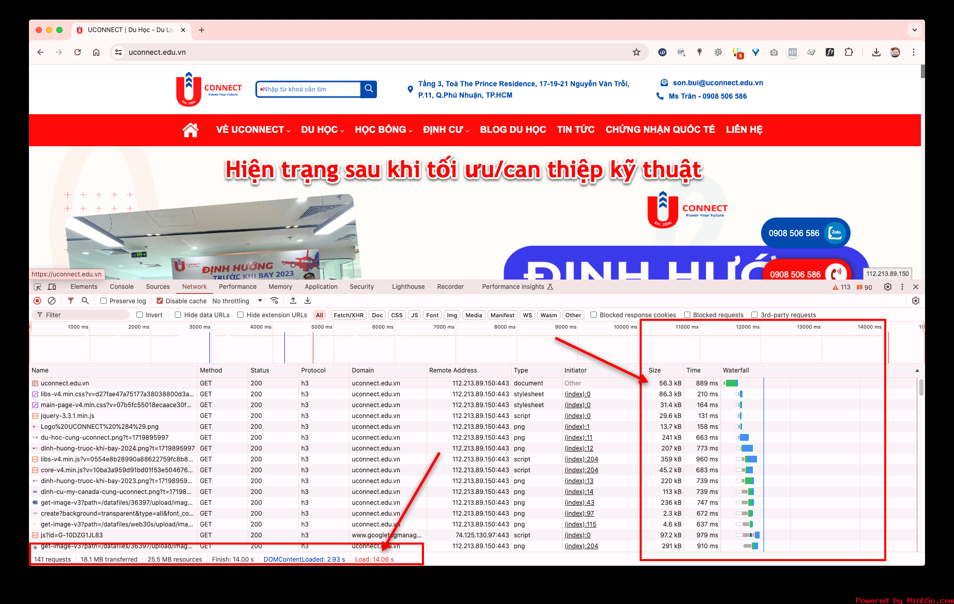Switch to the Console tab
The height and width of the screenshot is (604, 954).
pos(122,287)
